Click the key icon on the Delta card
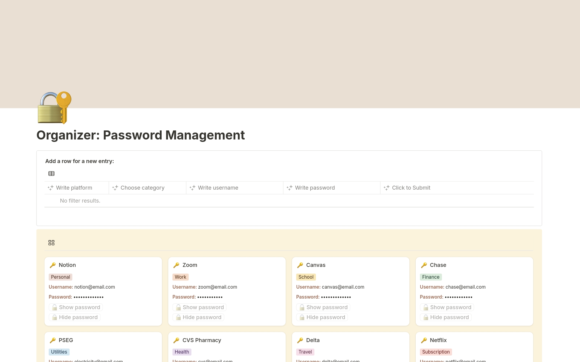Image resolution: width=580 pixels, height=362 pixels. coord(300,340)
